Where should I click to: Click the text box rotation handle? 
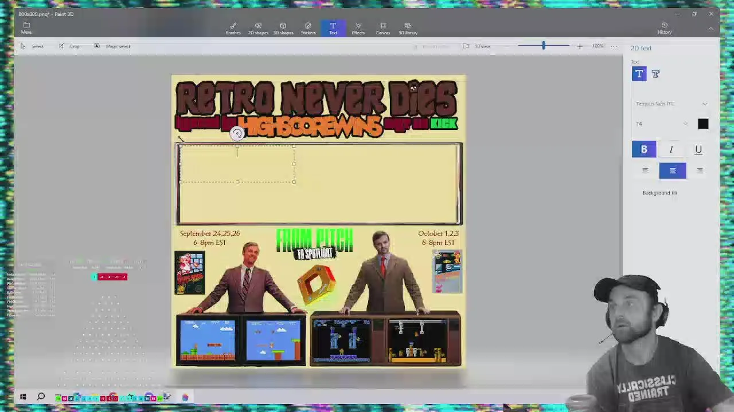[x=237, y=133]
